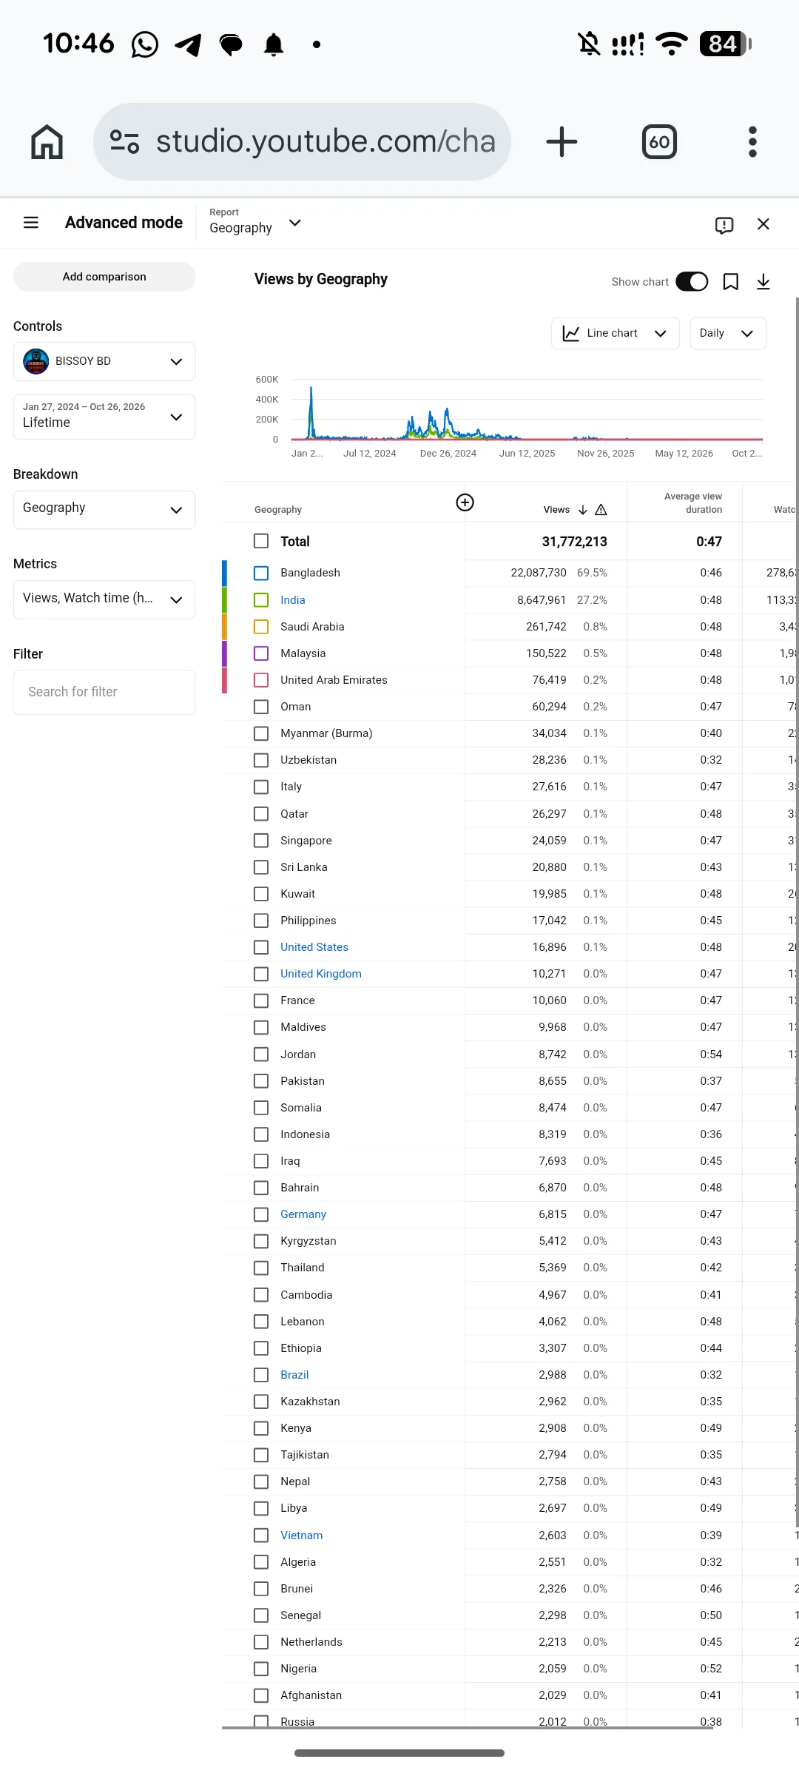This screenshot has width=799, height=1776.
Task: Click the Average view duration column header
Action: coord(693,503)
